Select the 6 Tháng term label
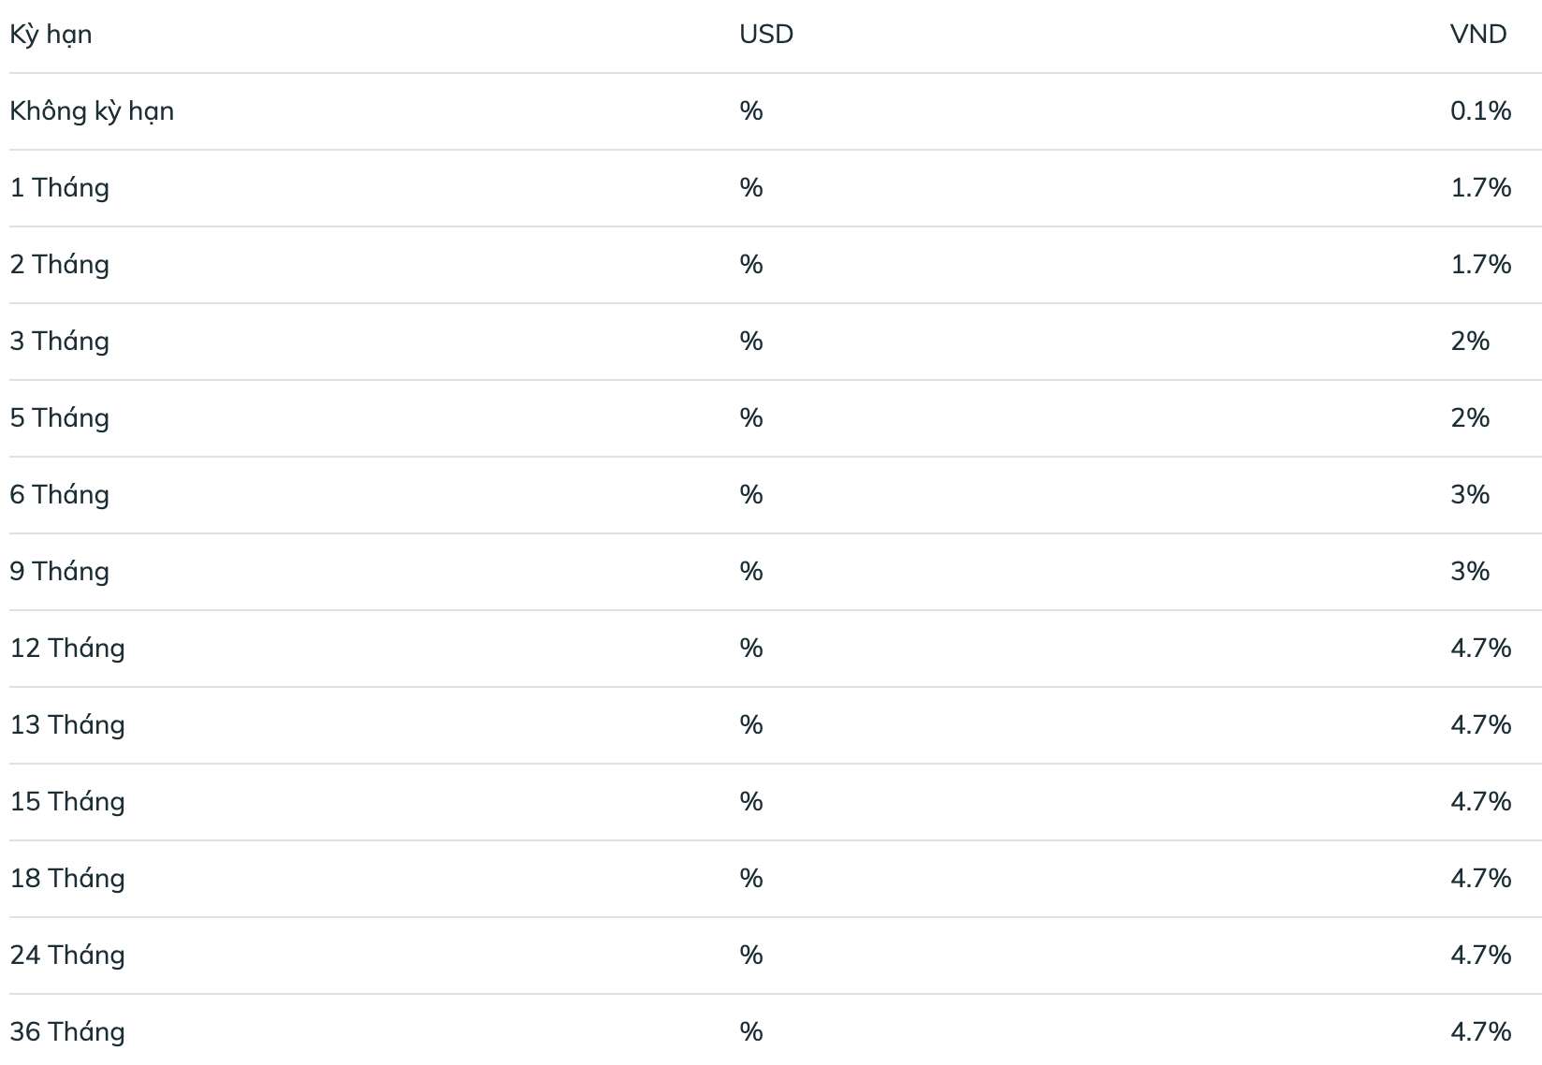Image resolution: width=1542 pixels, height=1065 pixels. pyautogui.click(x=59, y=495)
